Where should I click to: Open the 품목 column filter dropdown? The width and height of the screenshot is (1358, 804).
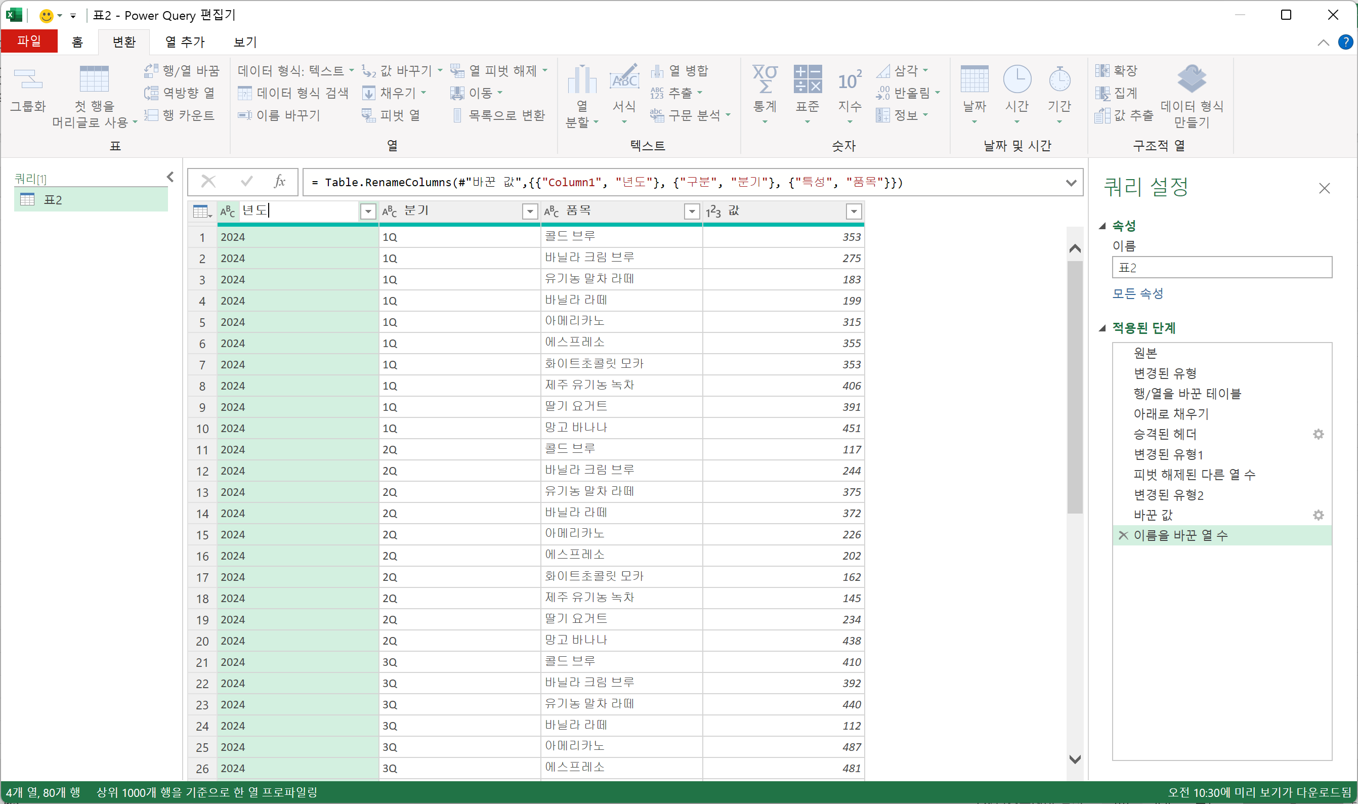point(692,211)
